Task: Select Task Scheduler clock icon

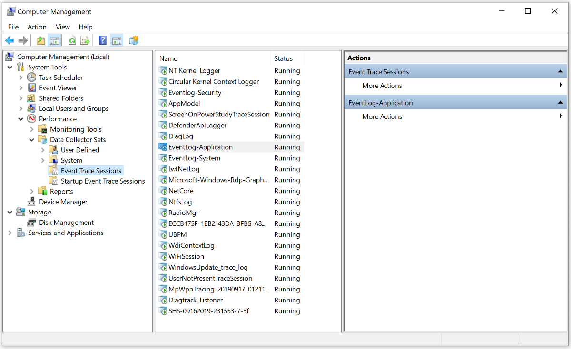Action: [31, 78]
